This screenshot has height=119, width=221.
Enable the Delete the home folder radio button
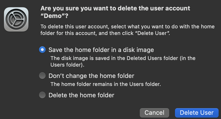pyautogui.click(x=42, y=95)
